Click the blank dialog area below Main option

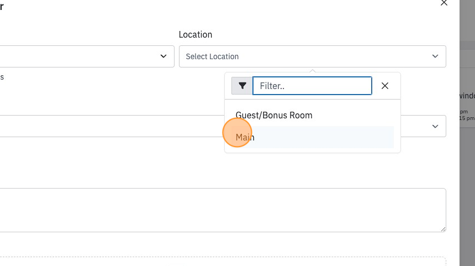[x=312, y=170]
